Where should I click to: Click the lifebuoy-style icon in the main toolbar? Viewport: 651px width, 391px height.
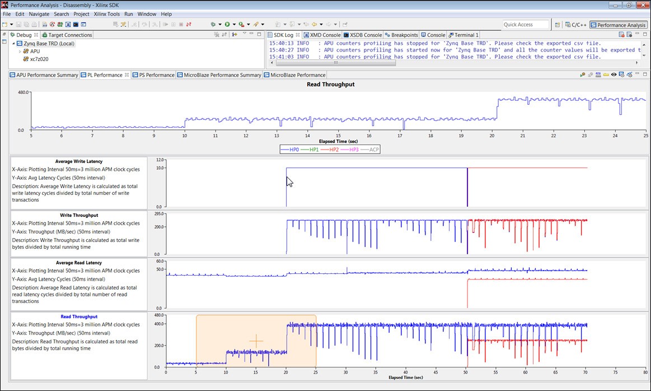52,25
